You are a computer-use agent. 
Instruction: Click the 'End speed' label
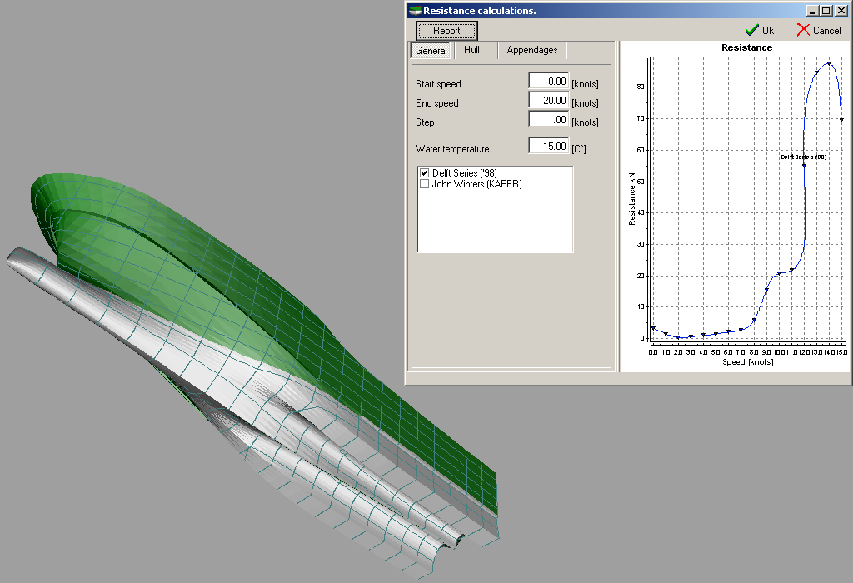[436, 103]
